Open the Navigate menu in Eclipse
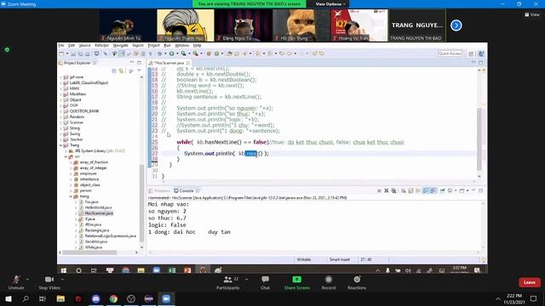This screenshot has height=306, width=545. [120, 45]
